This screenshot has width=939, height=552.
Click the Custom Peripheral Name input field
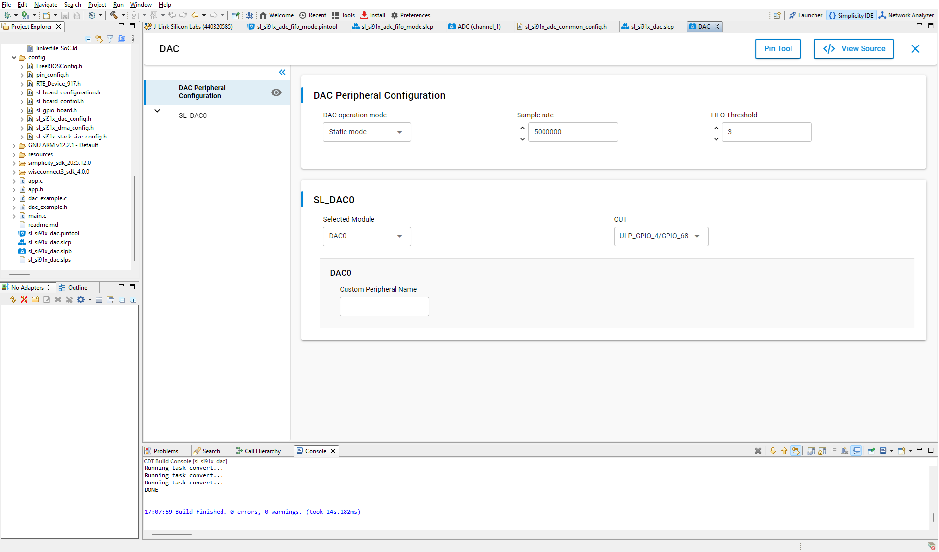(x=384, y=306)
